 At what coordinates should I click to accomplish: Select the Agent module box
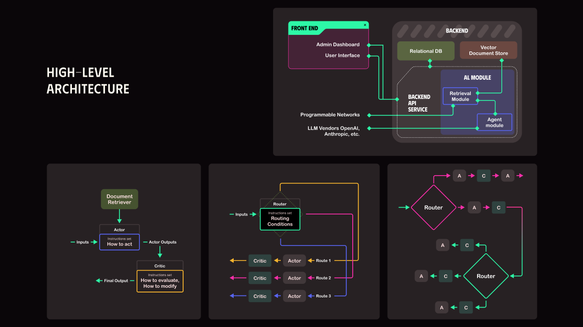coord(494,122)
